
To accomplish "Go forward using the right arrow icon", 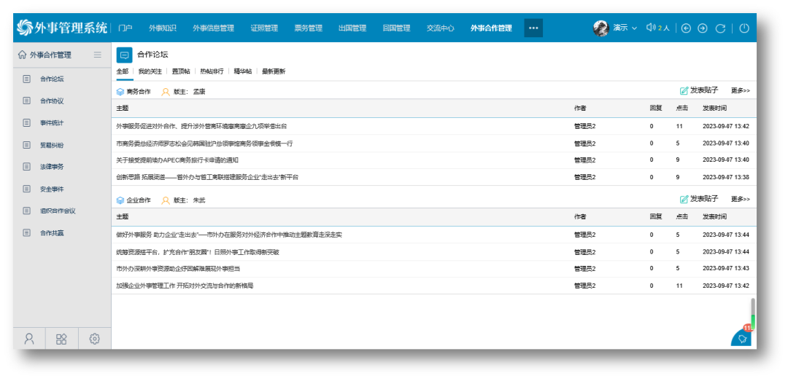I will (x=703, y=28).
